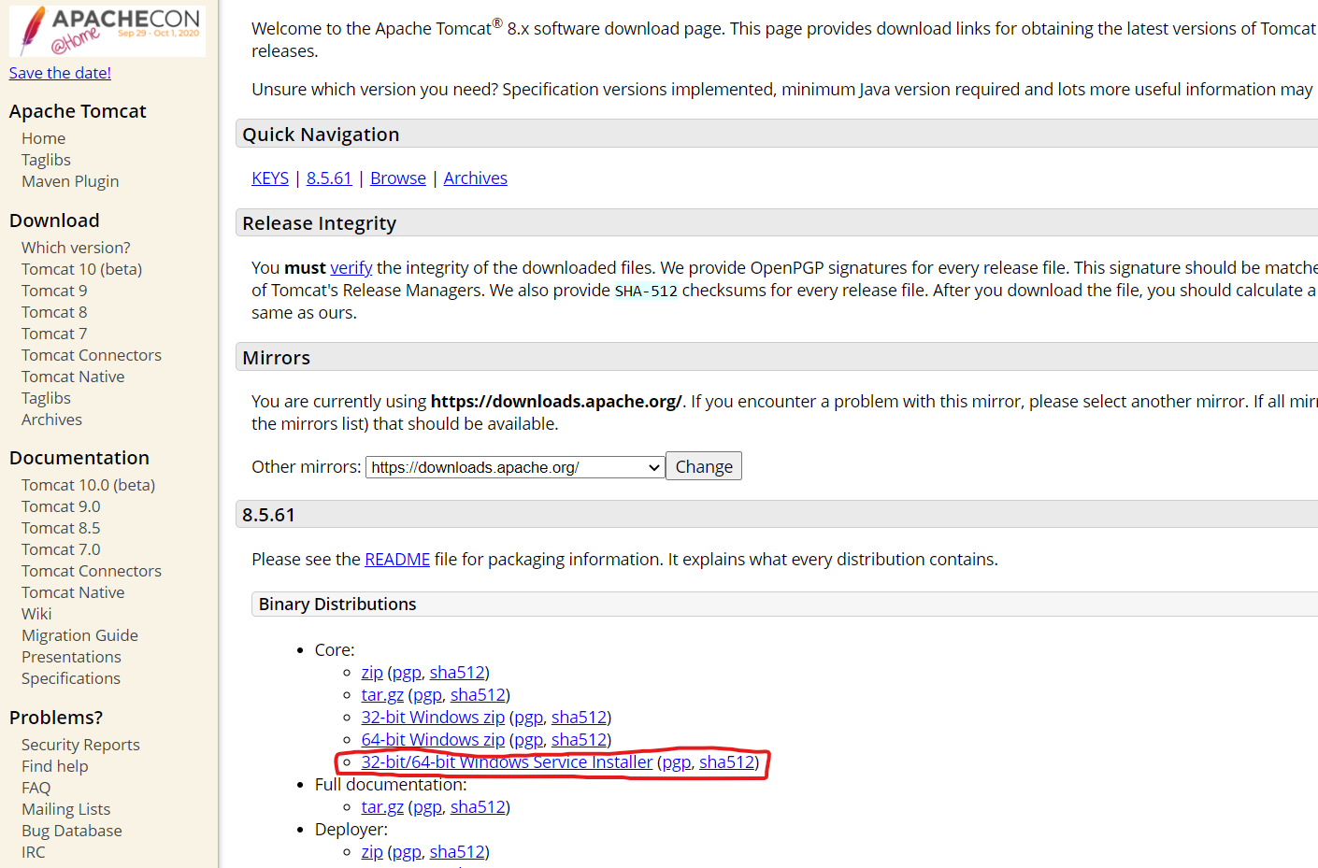Image resolution: width=1318 pixels, height=868 pixels.
Task: Open pgp for 64-bit Windows zip
Action: point(528,740)
